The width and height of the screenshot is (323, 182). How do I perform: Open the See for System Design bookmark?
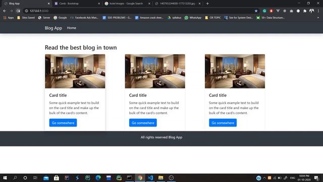(x=238, y=18)
